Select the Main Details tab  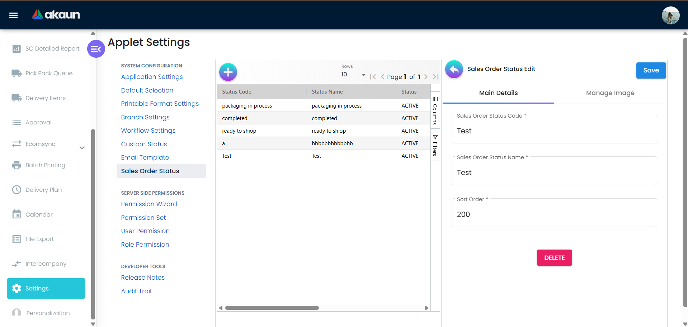pos(498,93)
